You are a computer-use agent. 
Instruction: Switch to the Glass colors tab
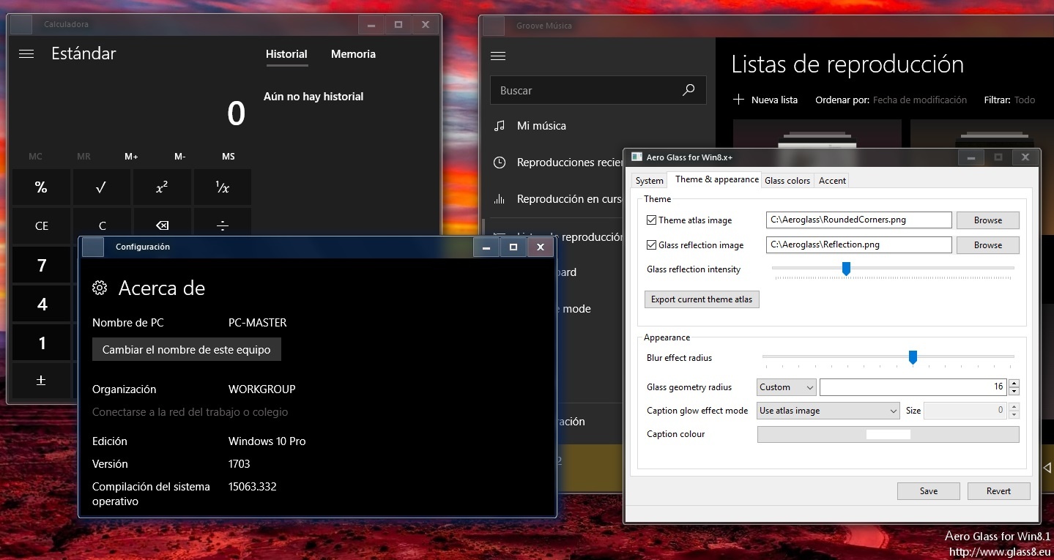click(787, 181)
